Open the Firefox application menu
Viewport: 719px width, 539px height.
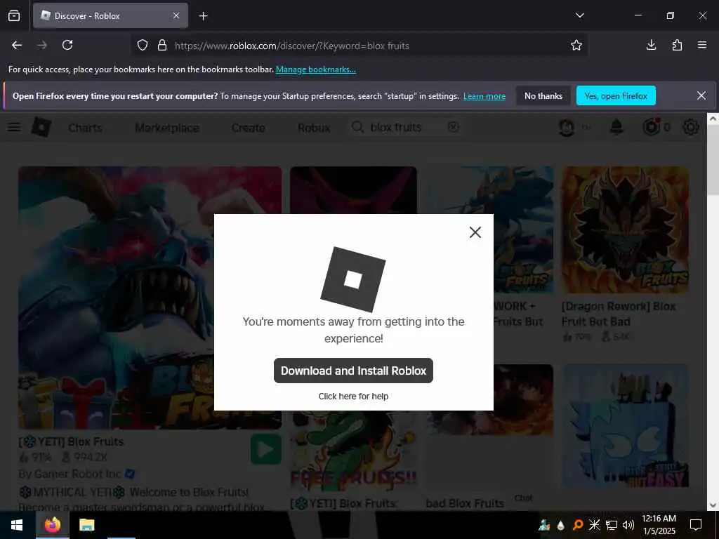point(702,45)
